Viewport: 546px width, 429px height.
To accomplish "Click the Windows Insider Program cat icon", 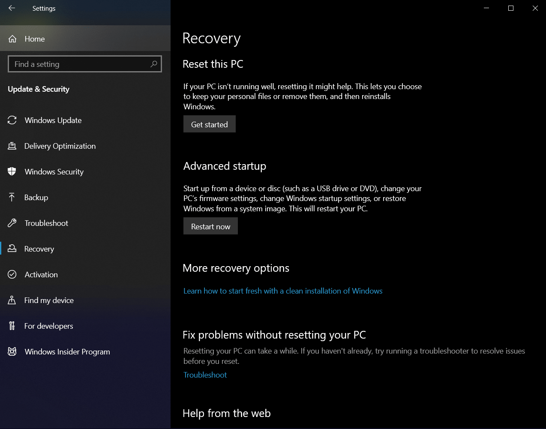I will 12,351.
